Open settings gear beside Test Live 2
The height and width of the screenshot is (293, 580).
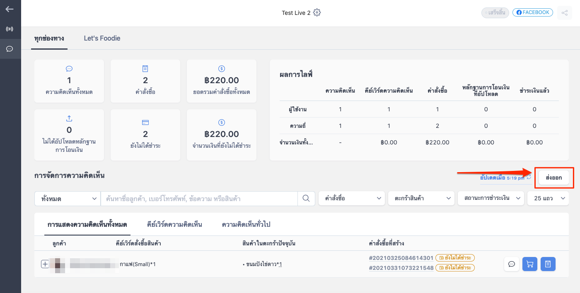pos(317,12)
